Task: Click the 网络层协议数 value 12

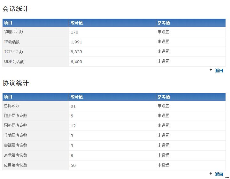Action: pos(73,126)
